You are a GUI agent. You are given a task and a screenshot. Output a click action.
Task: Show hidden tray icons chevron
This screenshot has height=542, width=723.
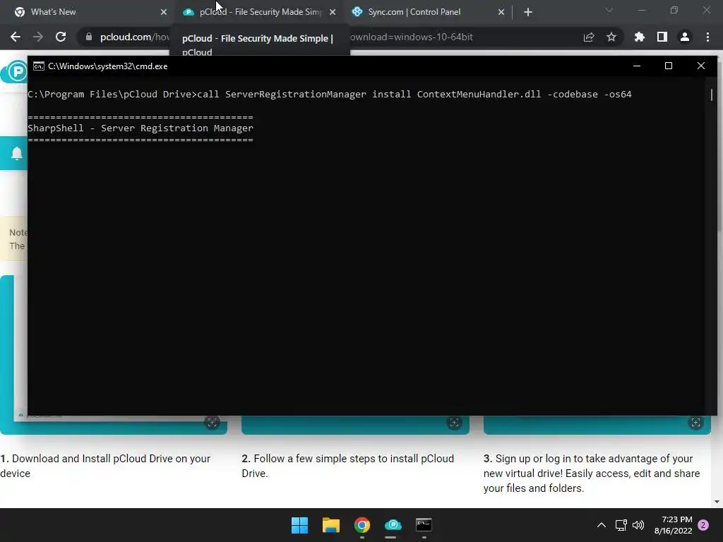coord(602,525)
